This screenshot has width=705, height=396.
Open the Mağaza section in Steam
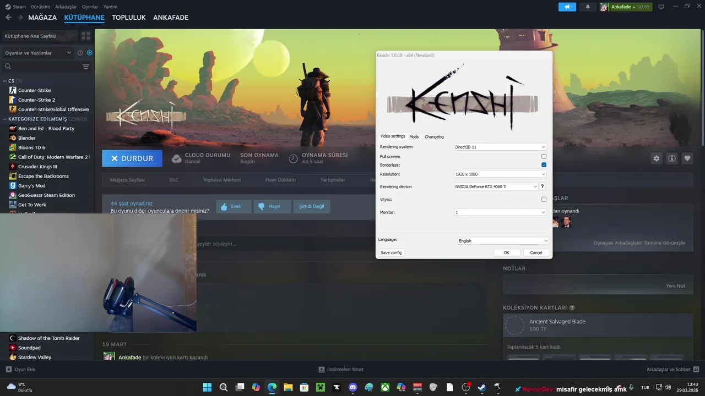42,18
